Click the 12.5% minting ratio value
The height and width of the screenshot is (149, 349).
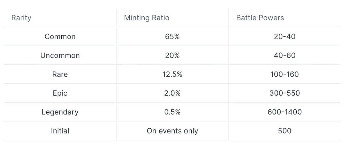172,74
